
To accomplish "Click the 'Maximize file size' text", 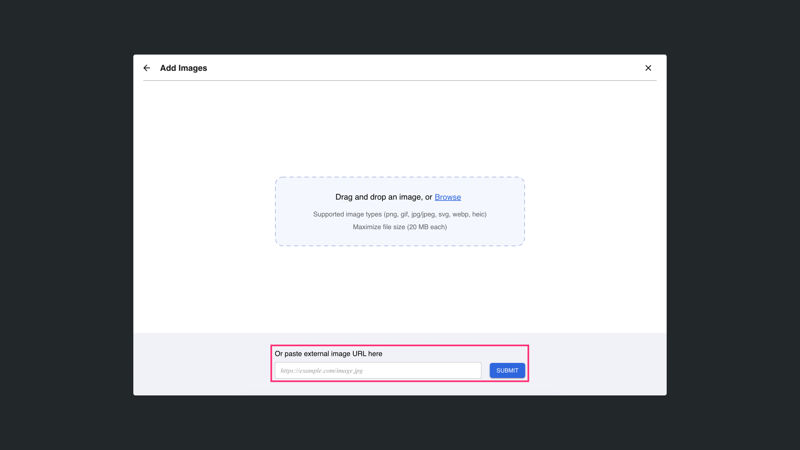I will tap(378, 227).
